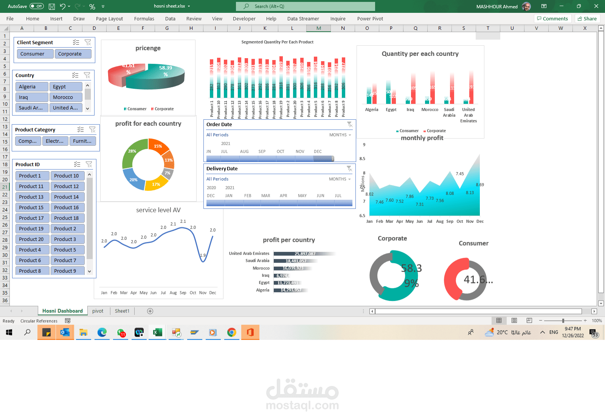This screenshot has width=605, height=420.
Task: Click the macro recording icon in status bar
Action: [68, 321]
